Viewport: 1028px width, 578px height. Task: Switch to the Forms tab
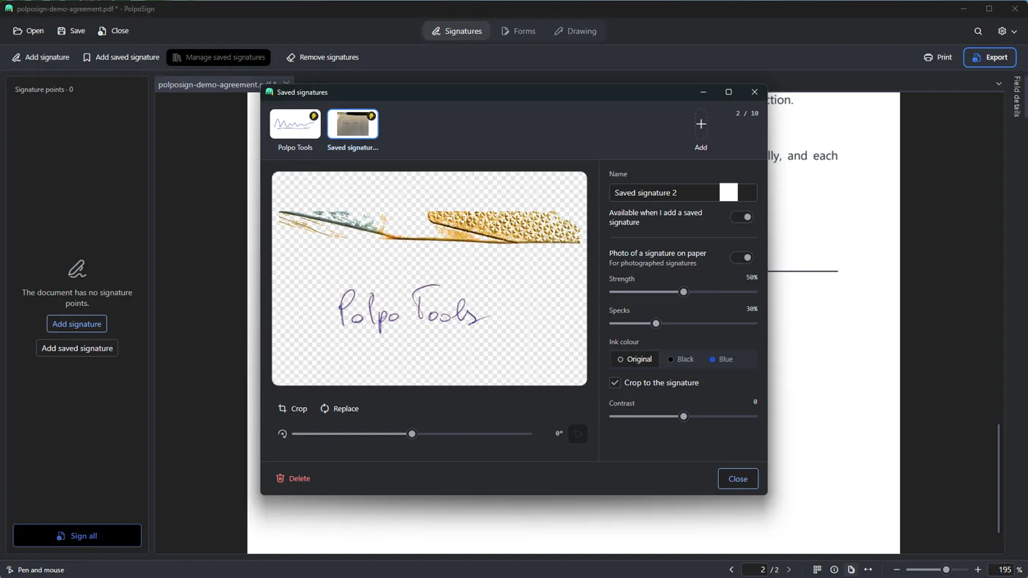click(518, 31)
